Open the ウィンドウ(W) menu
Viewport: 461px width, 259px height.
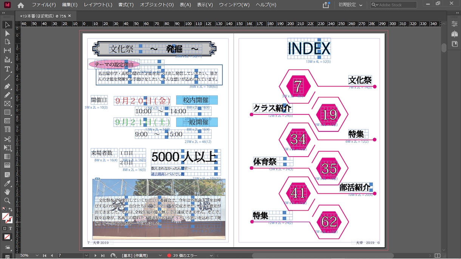(x=234, y=5)
